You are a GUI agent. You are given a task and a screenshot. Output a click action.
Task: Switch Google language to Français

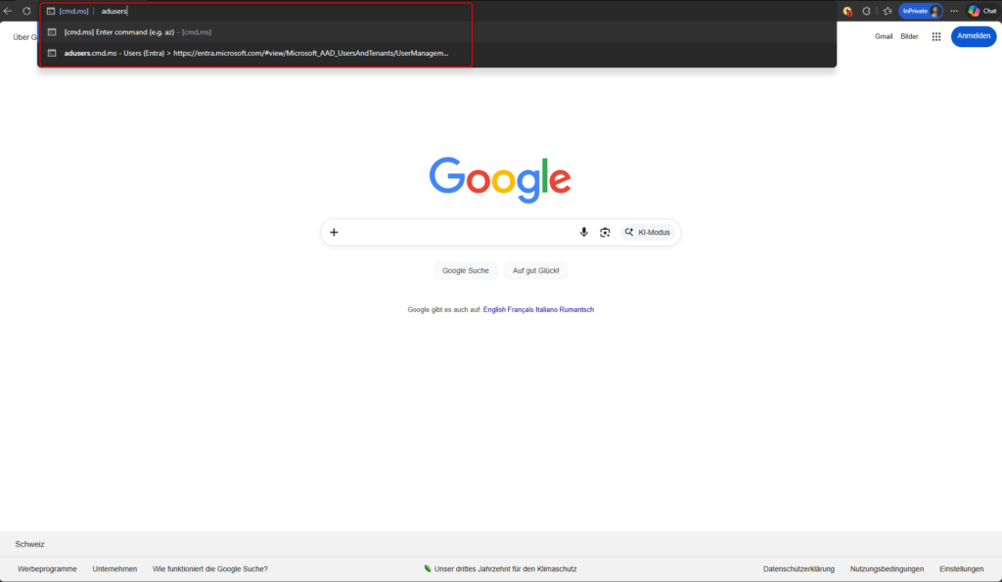[x=521, y=309]
